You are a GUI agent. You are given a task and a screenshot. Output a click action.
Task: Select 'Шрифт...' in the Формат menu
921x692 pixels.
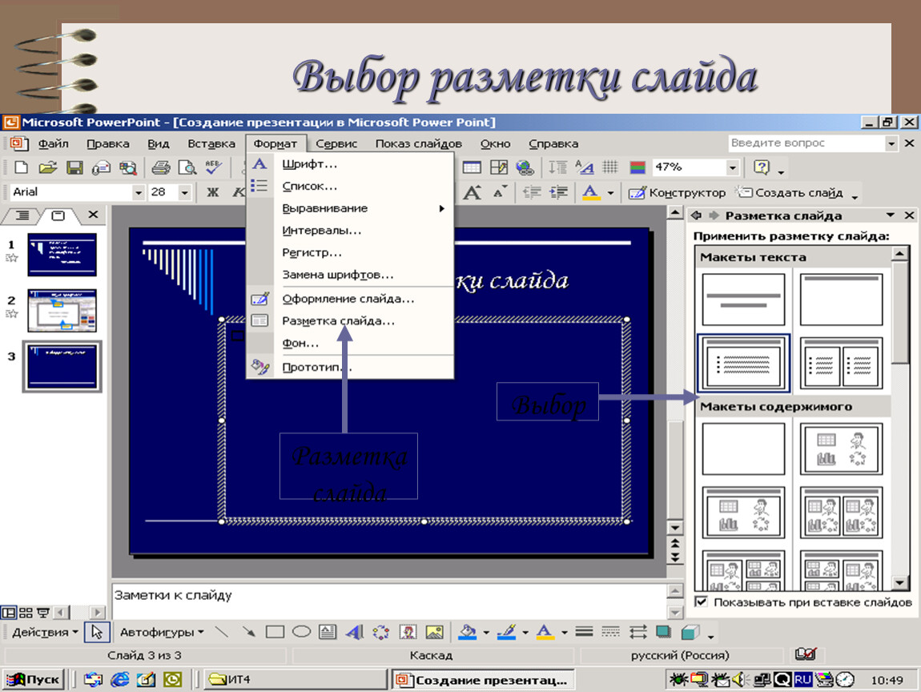point(349,164)
